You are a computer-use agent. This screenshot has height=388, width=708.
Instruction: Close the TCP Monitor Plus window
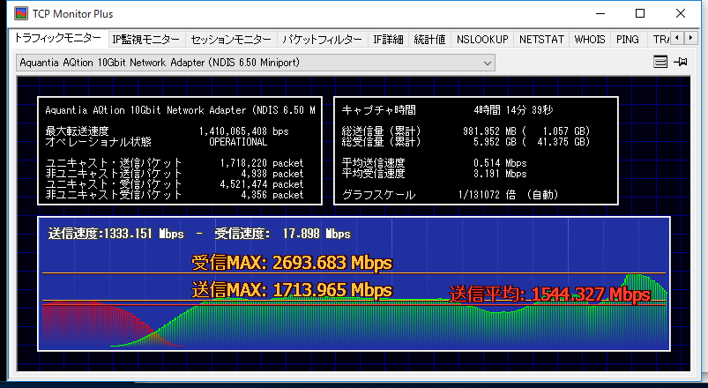(681, 13)
